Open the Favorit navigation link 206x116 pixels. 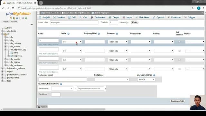[14, 22]
